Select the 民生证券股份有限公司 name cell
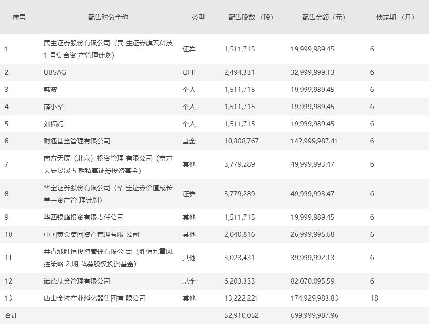429x325 pixels. point(108,49)
